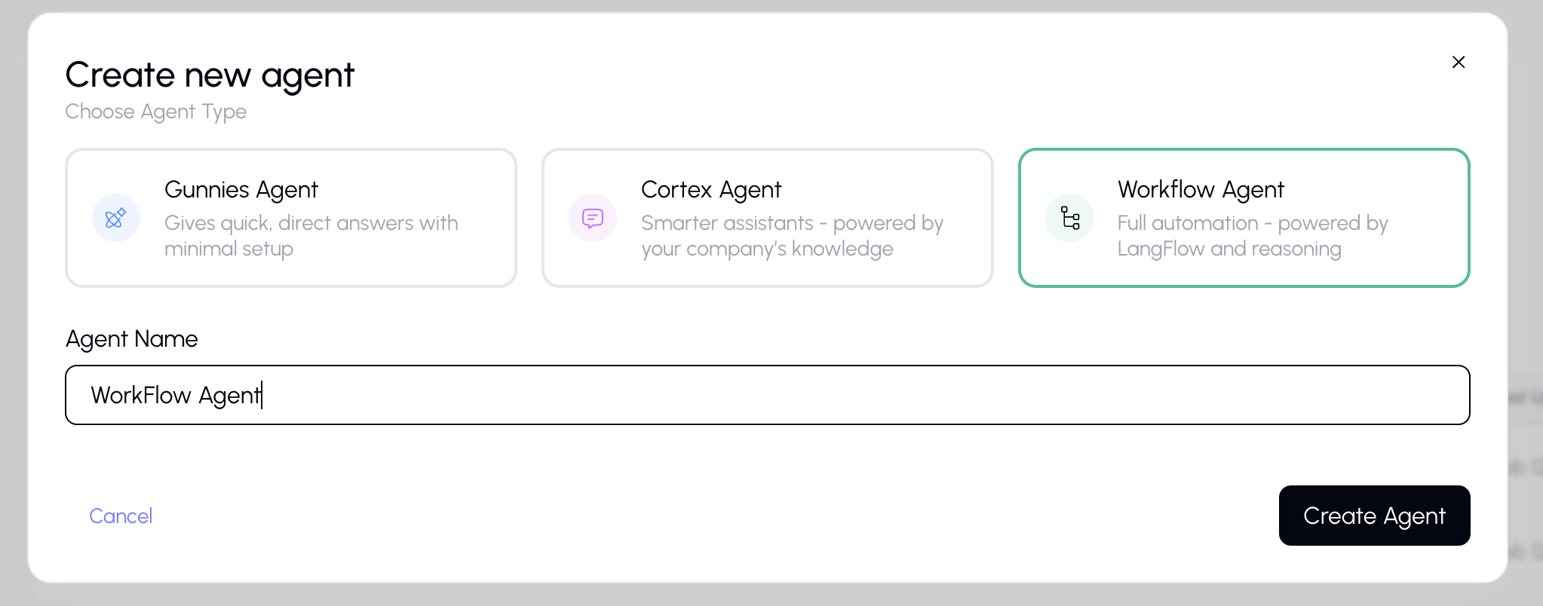Image resolution: width=1543 pixels, height=606 pixels.
Task: Choose the Cortex Agent card
Action: click(767, 218)
